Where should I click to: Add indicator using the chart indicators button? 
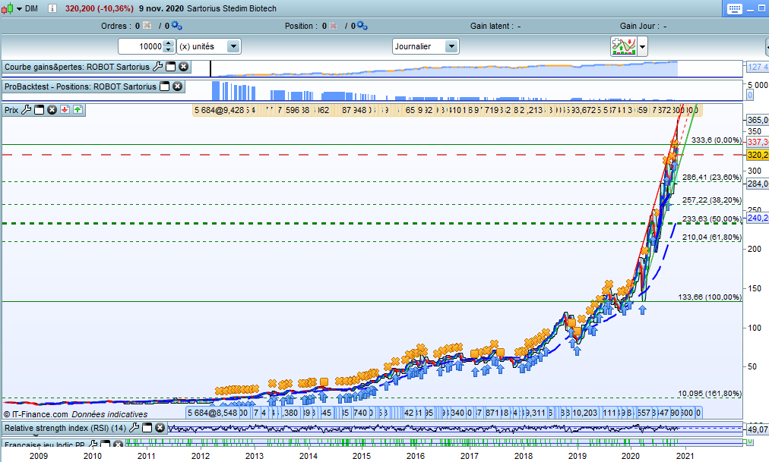pos(623,46)
